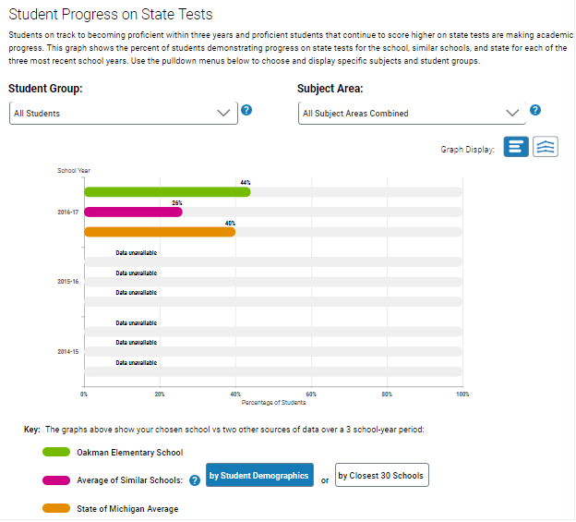Select by Student Demographics comparison

(259, 476)
